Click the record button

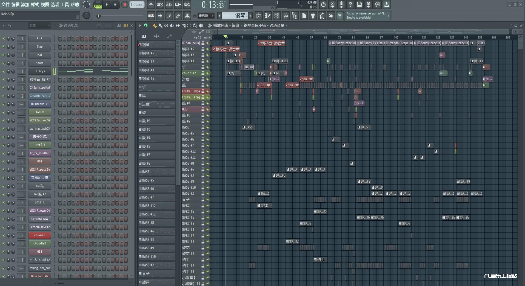click(x=125, y=5)
